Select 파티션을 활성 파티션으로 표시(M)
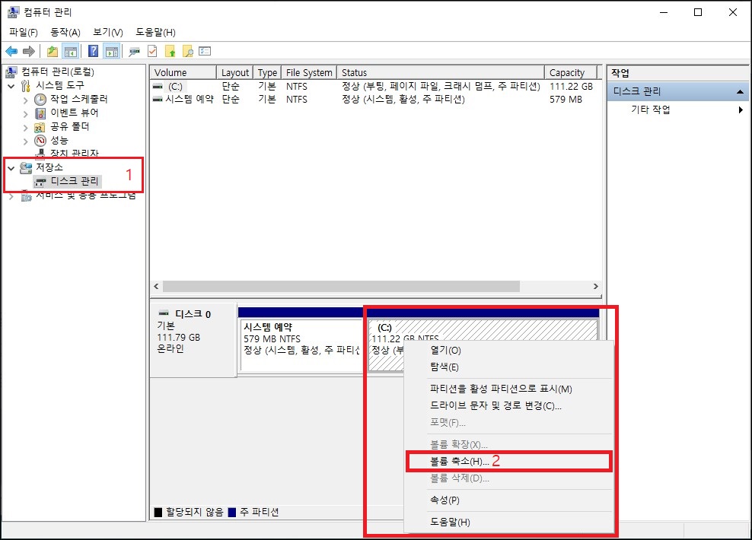 tap(509, 389)
